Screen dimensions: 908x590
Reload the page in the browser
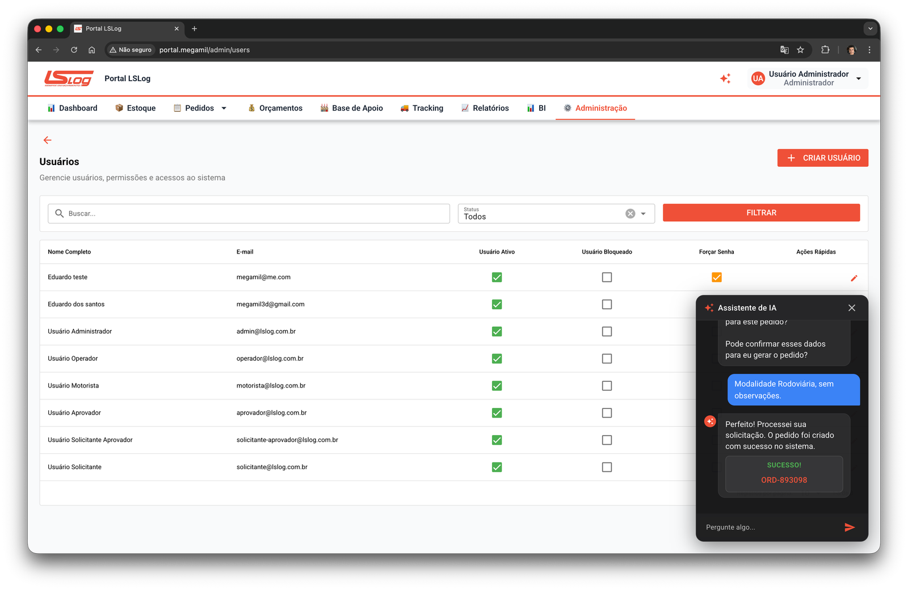tap(74, 50)
